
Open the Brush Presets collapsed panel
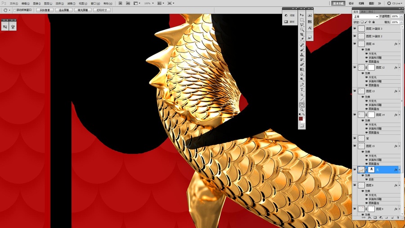[13, 27]
